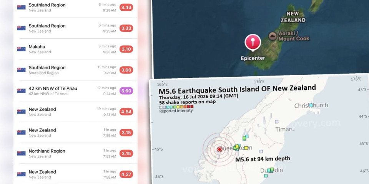Open the 42 km NNW of Te Anau entry

(76, 91)
